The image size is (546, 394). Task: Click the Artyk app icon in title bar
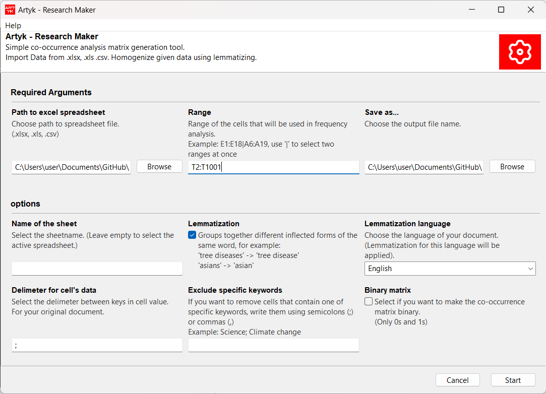[10, 10]
